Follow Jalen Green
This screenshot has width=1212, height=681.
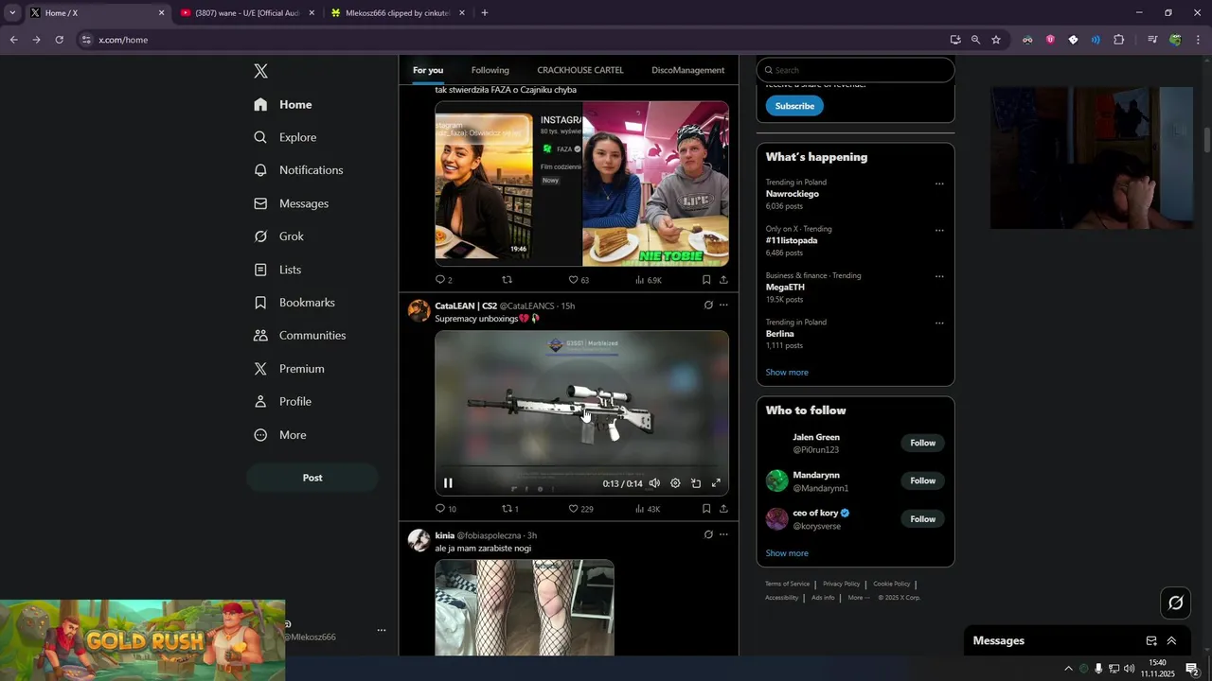click(922, 443)
